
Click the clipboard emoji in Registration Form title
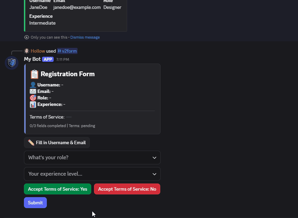point(34,74)
